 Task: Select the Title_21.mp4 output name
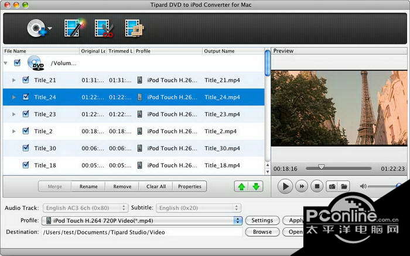pos(222,80)
